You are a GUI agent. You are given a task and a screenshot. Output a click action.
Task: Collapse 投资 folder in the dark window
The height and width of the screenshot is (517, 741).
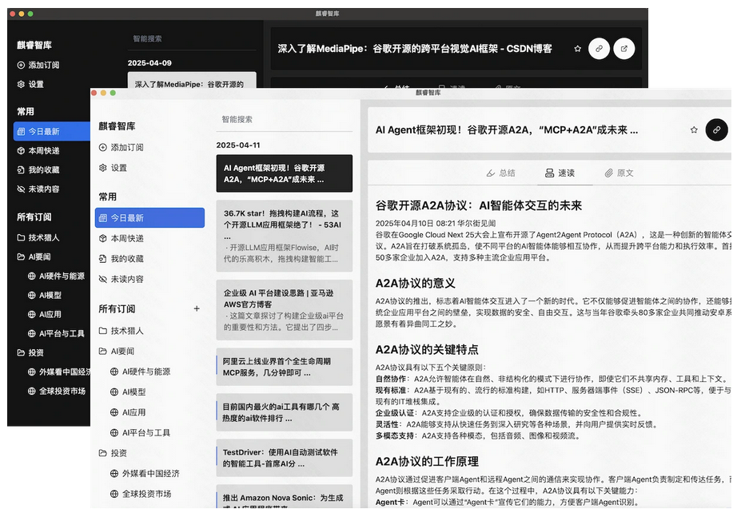click(x=30, y=352)
